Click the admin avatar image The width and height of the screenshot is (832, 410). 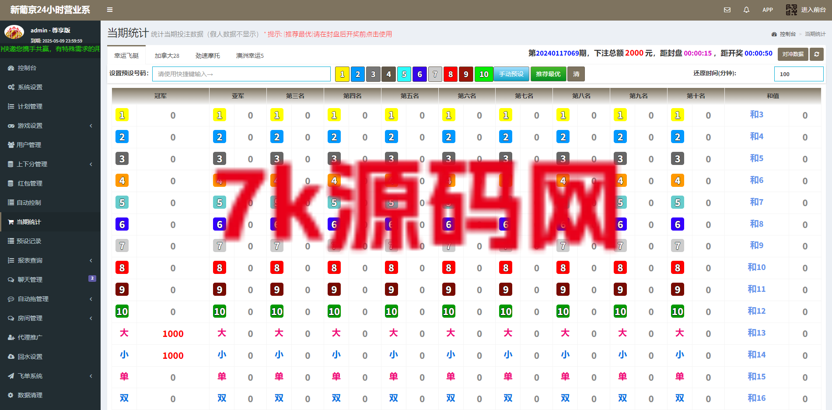[x=14, y=33]
